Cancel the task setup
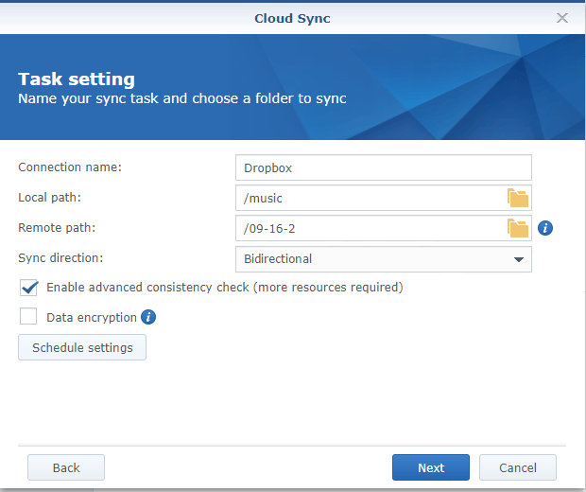 (517, 467)
